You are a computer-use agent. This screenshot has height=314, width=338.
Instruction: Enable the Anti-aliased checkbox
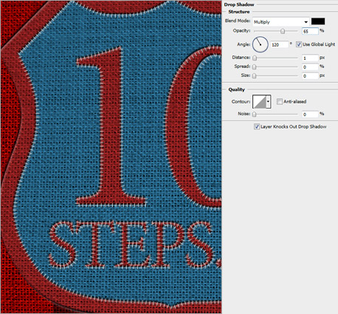(x=280, y=101)
